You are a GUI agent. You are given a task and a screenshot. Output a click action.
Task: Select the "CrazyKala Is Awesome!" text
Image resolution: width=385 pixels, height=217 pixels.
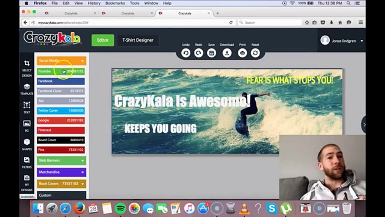(182, 101)
